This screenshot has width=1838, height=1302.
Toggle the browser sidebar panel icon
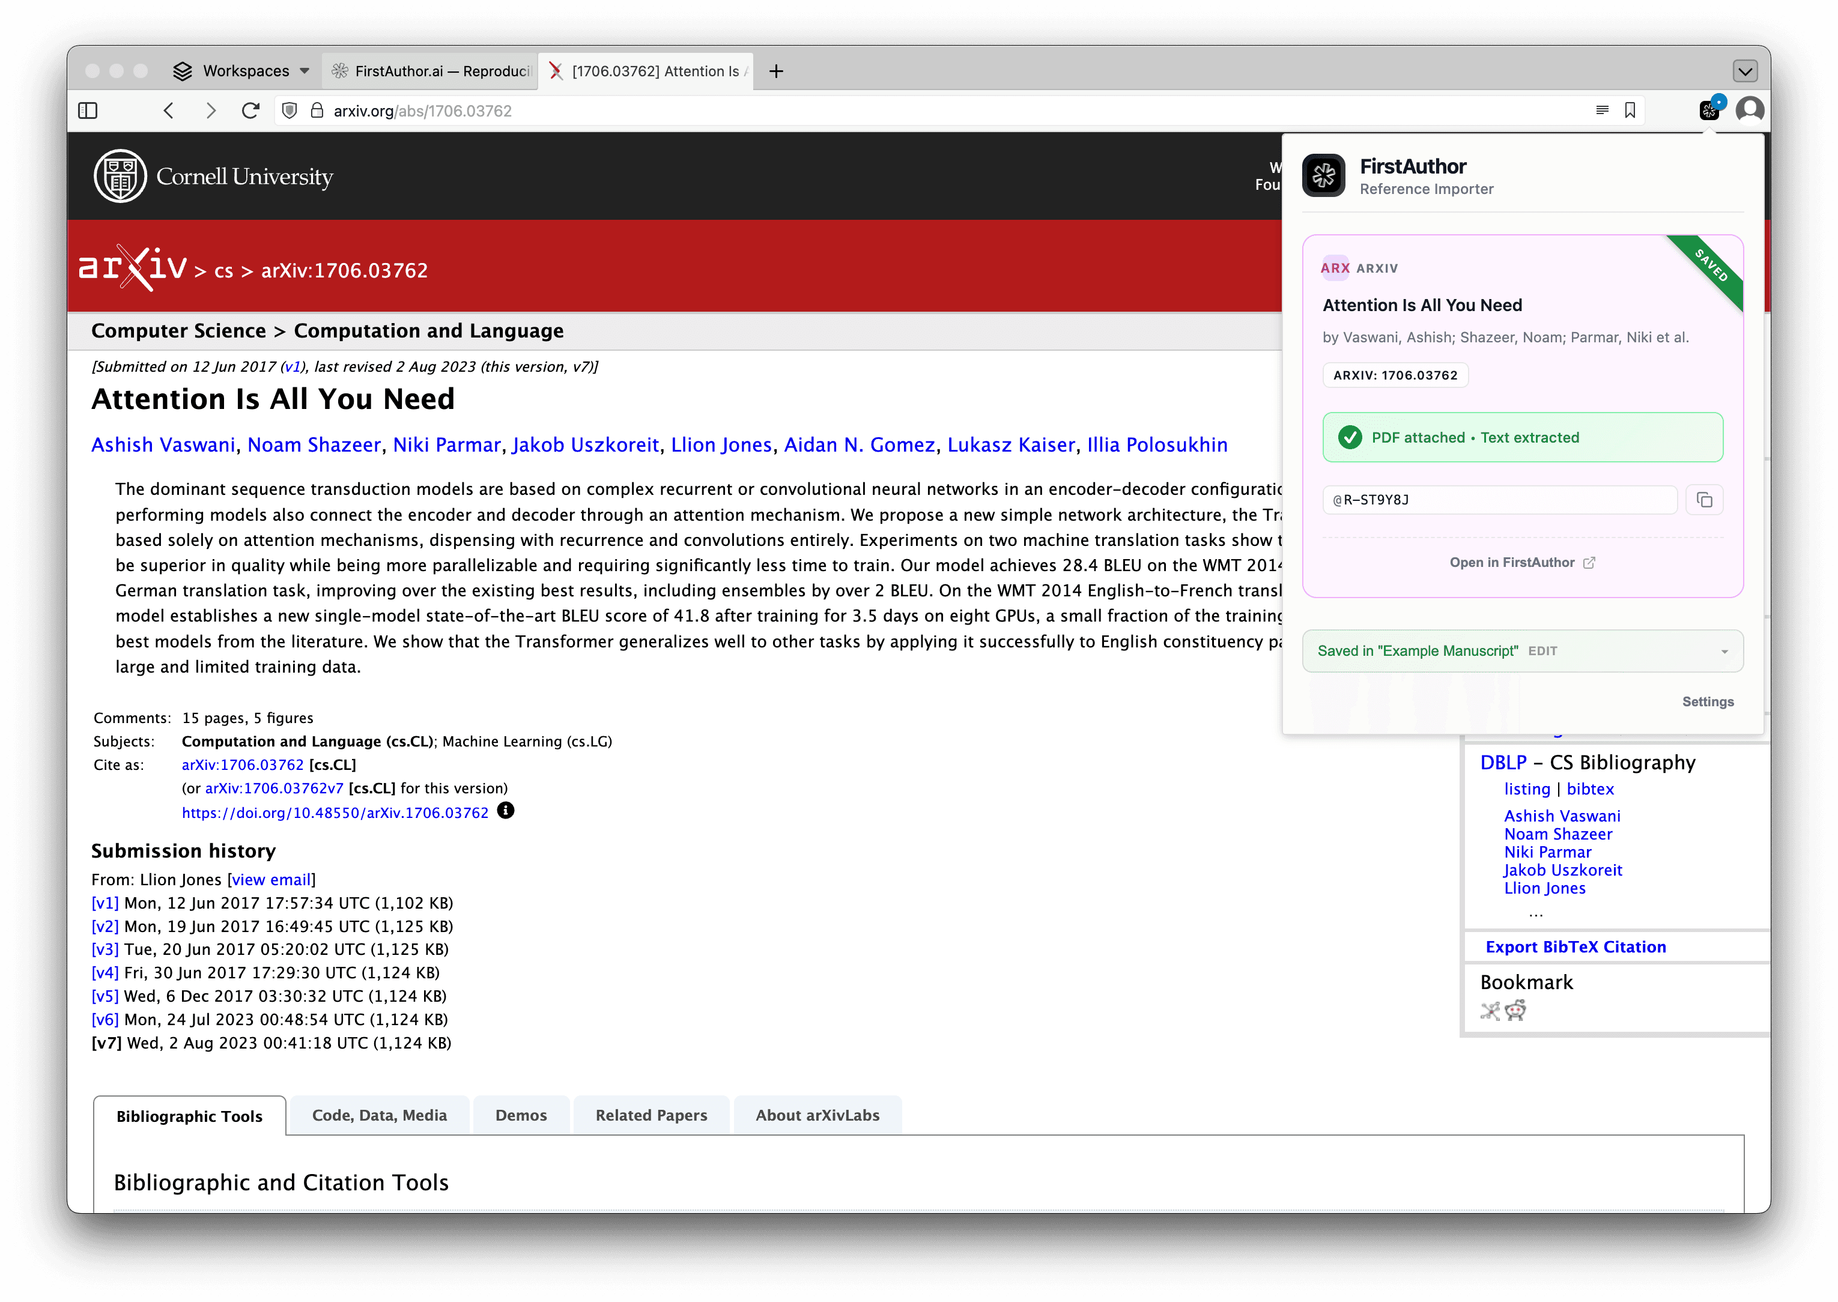[x=88, y=111]
